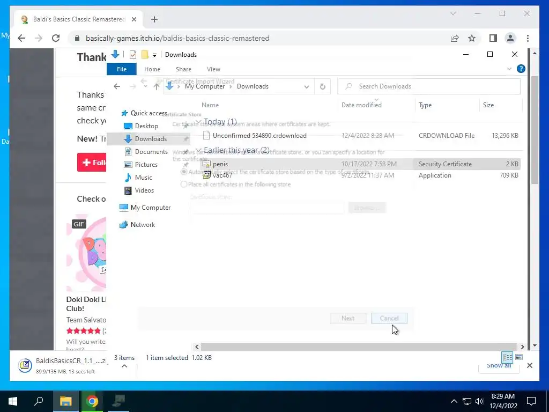The width and height of the screenshot is (549, 412).
Task: Share this page from Chrome address bar
Action: coord(455,38)
